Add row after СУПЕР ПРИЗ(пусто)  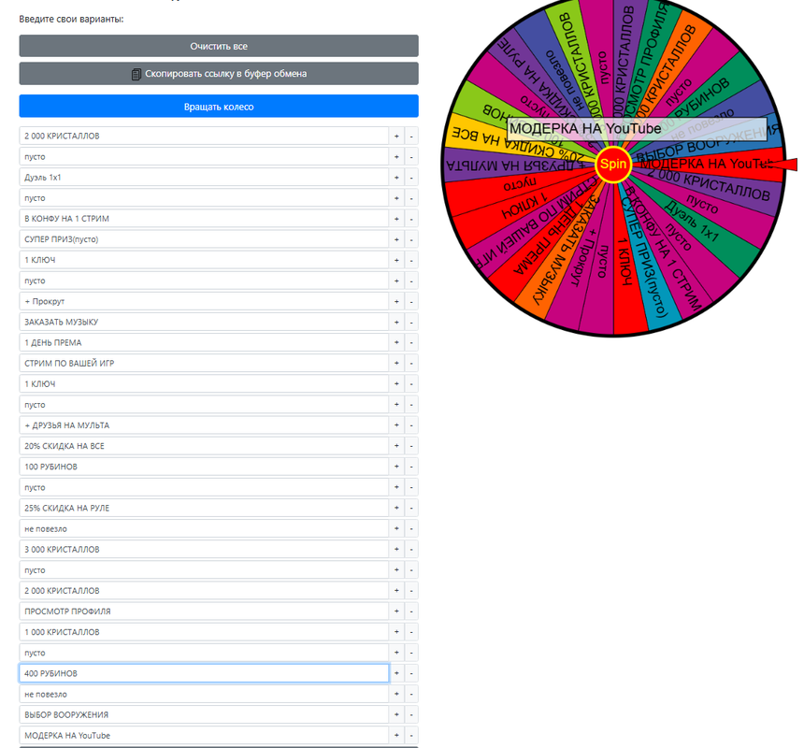point(396,239)
